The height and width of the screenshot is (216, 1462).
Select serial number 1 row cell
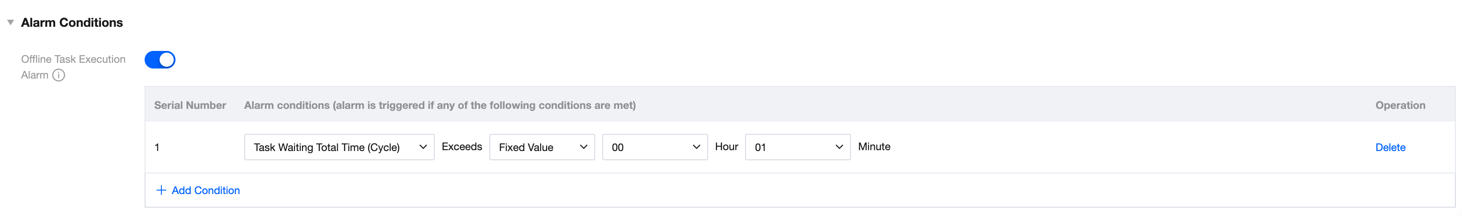point(157,148)
